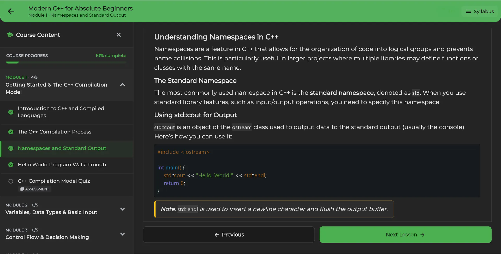Screen dimensions: 501x254
Task: Select Namespaces and Standard Output lesson
Action: [x=67, y=148]
